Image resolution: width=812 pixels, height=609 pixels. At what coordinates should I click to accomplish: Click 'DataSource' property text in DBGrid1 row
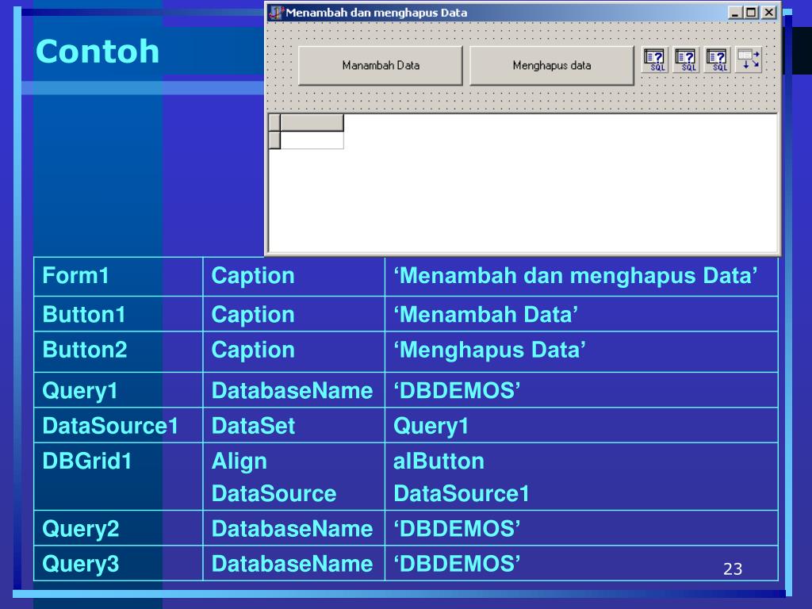point(274,493)
